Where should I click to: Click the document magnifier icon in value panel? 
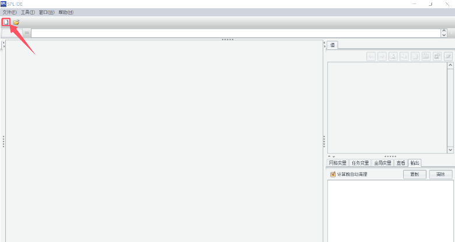393,56
